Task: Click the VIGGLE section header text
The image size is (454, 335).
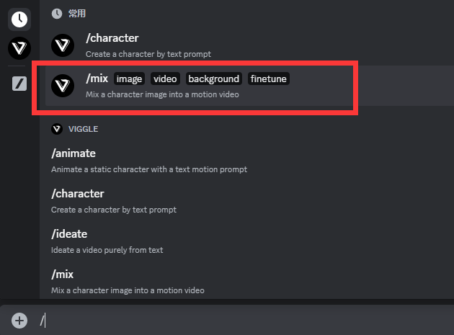Action: pos(84,129)
